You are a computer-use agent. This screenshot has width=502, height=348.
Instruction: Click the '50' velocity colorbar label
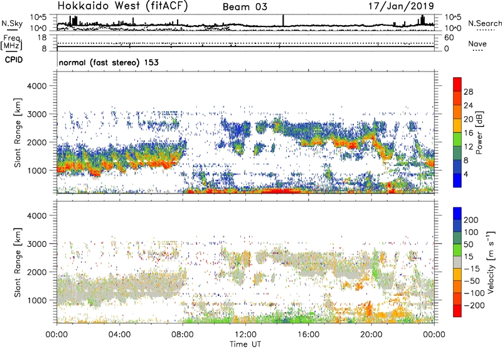tap(468, 244)
